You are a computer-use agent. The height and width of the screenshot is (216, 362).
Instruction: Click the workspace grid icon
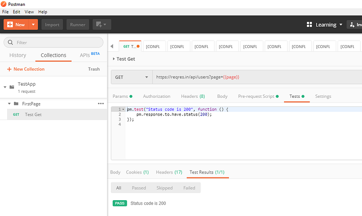point(310,24)
